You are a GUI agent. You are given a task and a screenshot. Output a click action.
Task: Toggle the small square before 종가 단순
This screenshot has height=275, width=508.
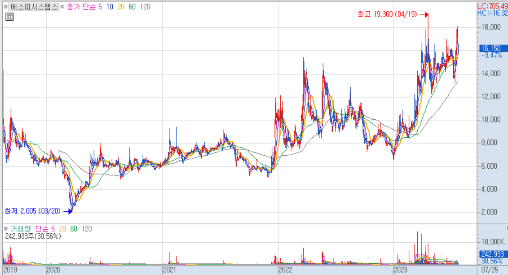[x=62, y=7]
